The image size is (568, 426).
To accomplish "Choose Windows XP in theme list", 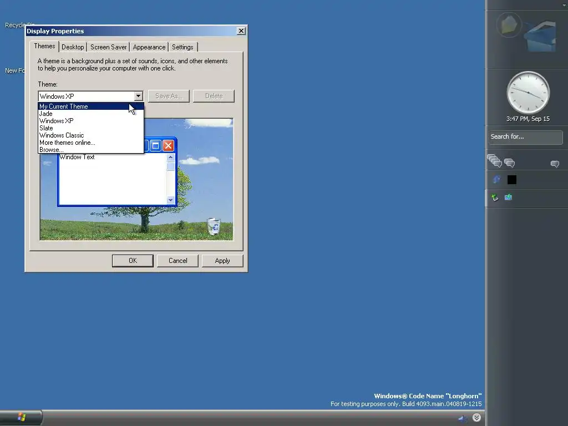I will (91, 121).
